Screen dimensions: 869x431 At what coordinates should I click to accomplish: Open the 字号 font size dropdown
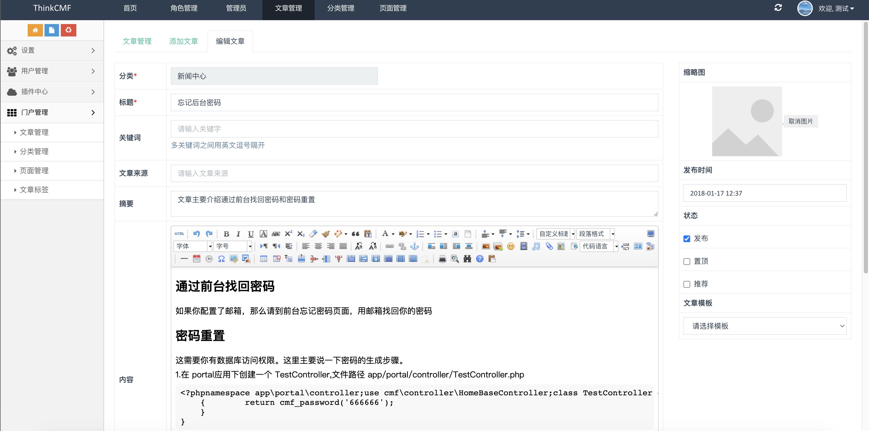233,246
